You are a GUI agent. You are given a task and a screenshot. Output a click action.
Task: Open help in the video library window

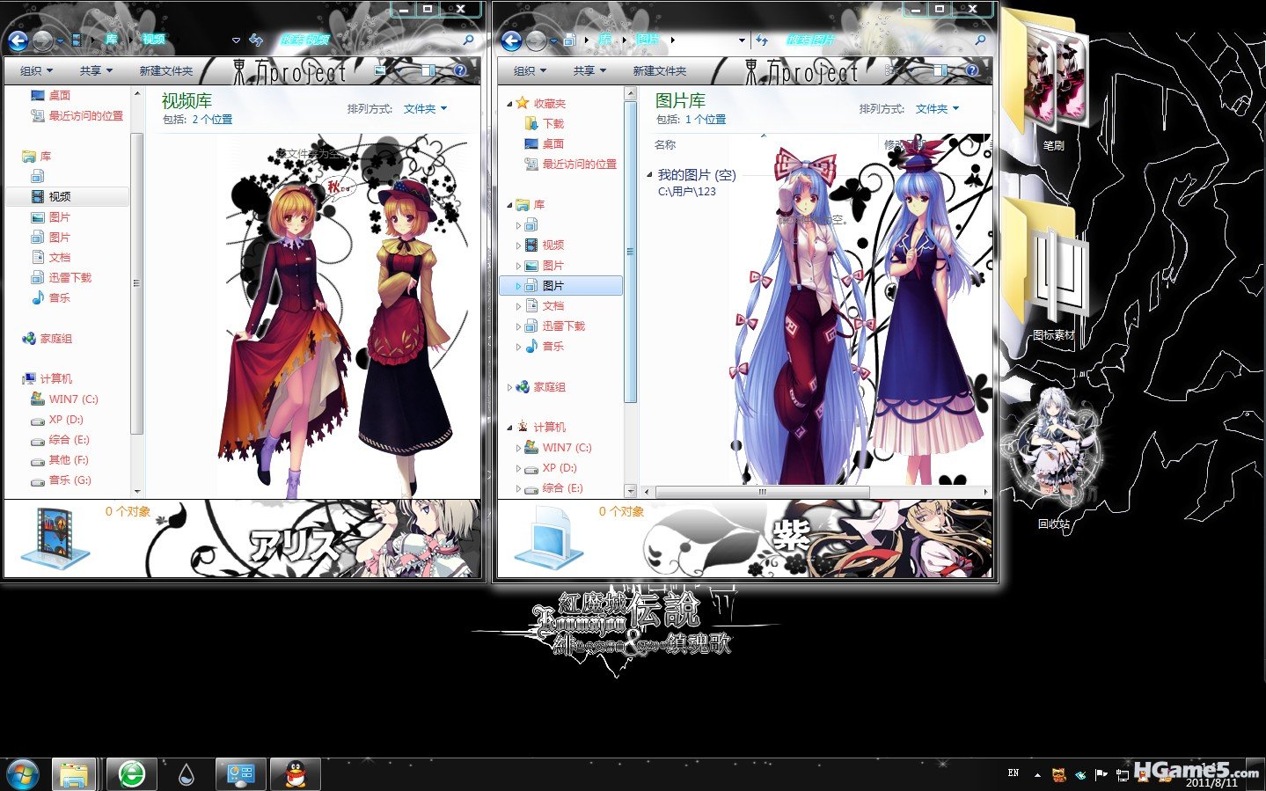(x=459, y=70)
